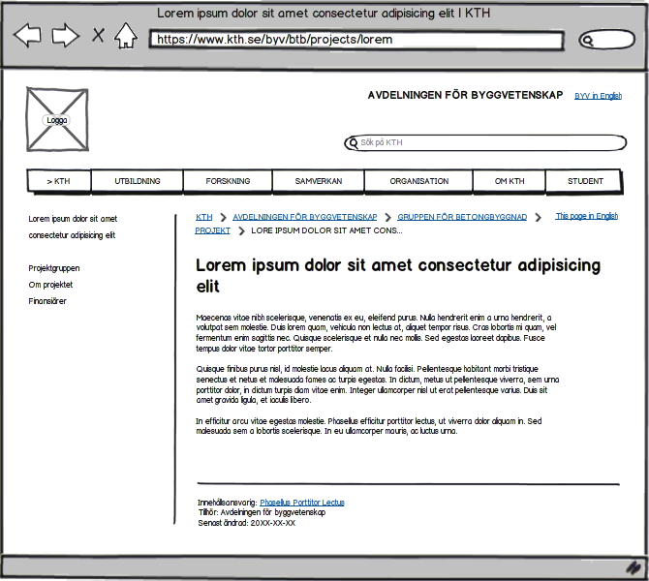Click the browser resize grip icon
The image size is (649, 581).
point(633,567)
